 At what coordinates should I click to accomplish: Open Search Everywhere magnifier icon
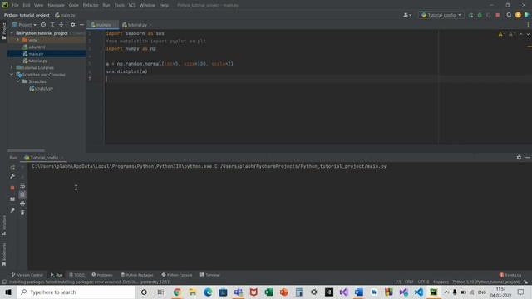(x=509, y=15)
